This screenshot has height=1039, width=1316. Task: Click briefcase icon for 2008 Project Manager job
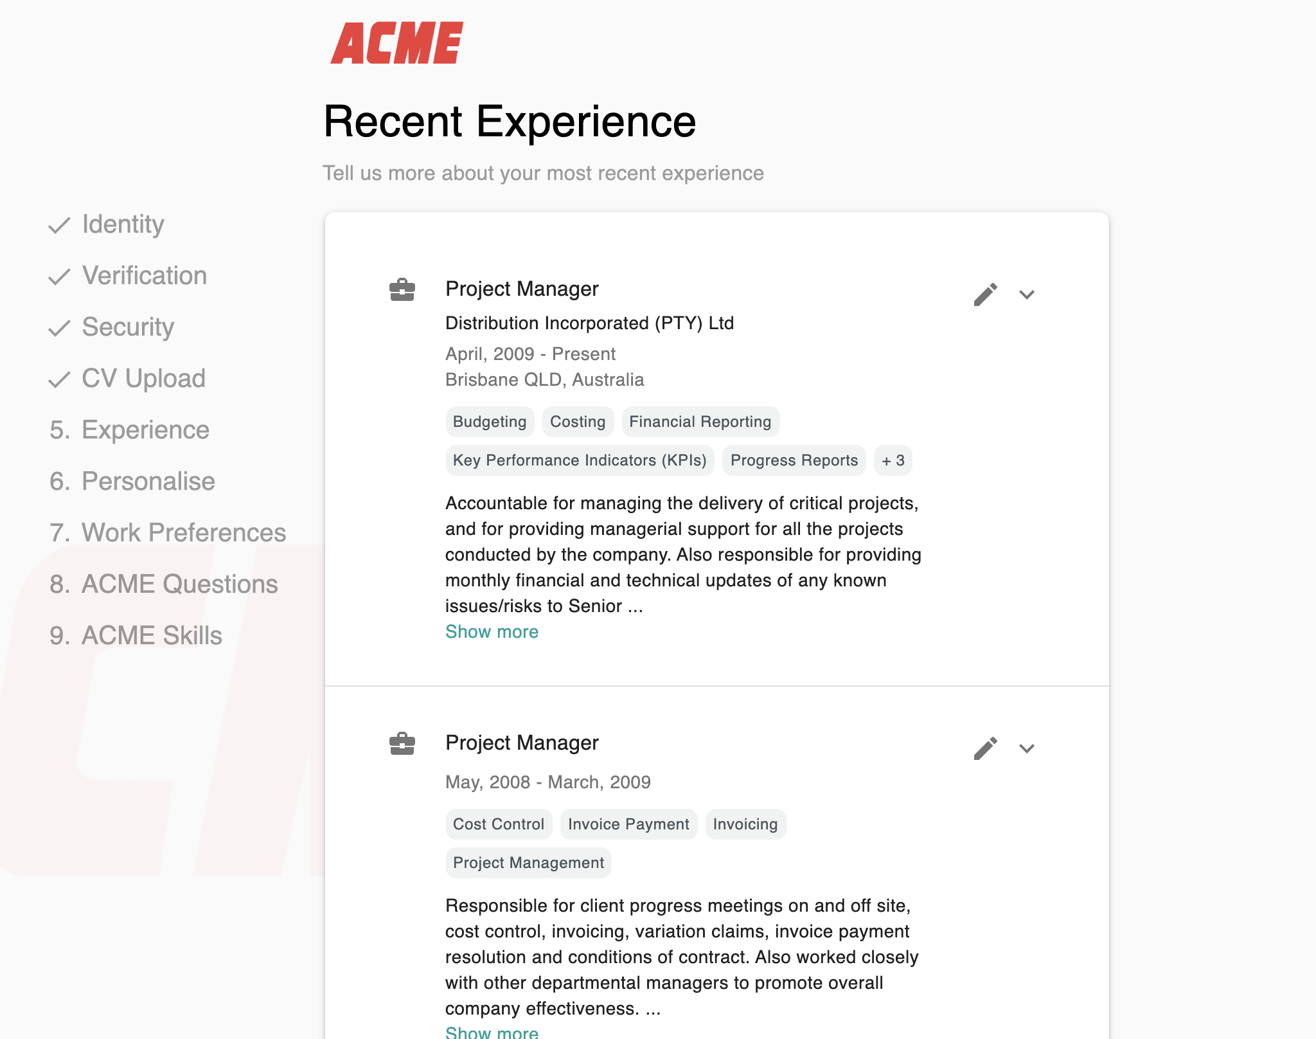(x=402, y=744)
